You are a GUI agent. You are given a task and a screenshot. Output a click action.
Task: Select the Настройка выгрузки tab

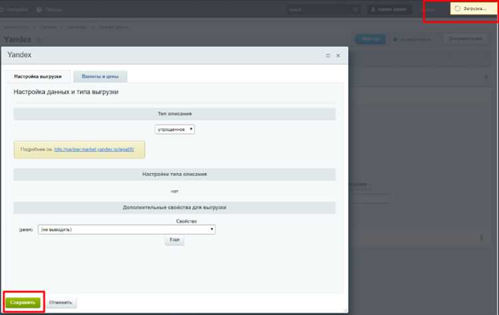coord(38,76)
